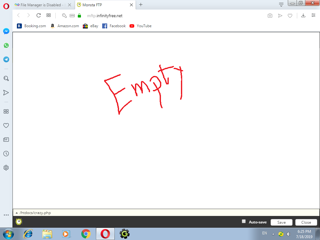Expand the /htdocs/crazy.php path arrow

click(x=17, y=213)
